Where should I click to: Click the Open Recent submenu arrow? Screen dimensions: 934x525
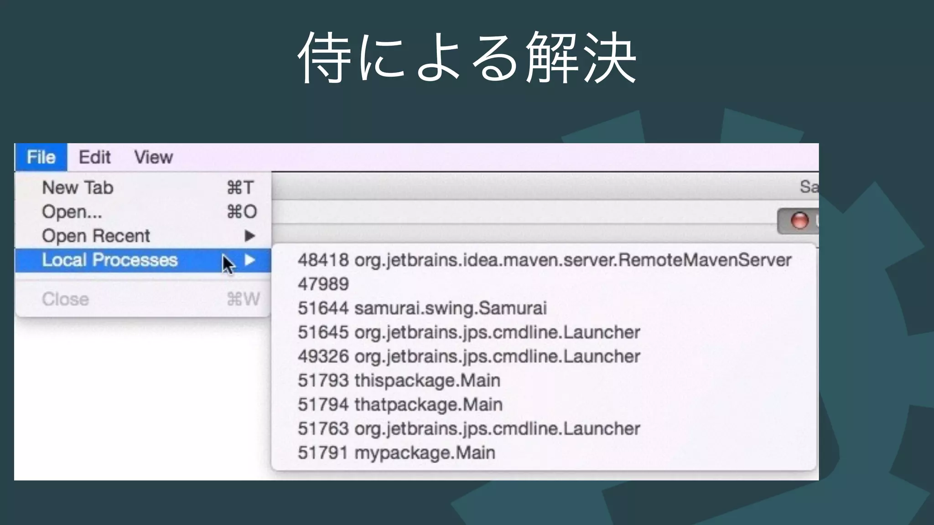[249, 236]
